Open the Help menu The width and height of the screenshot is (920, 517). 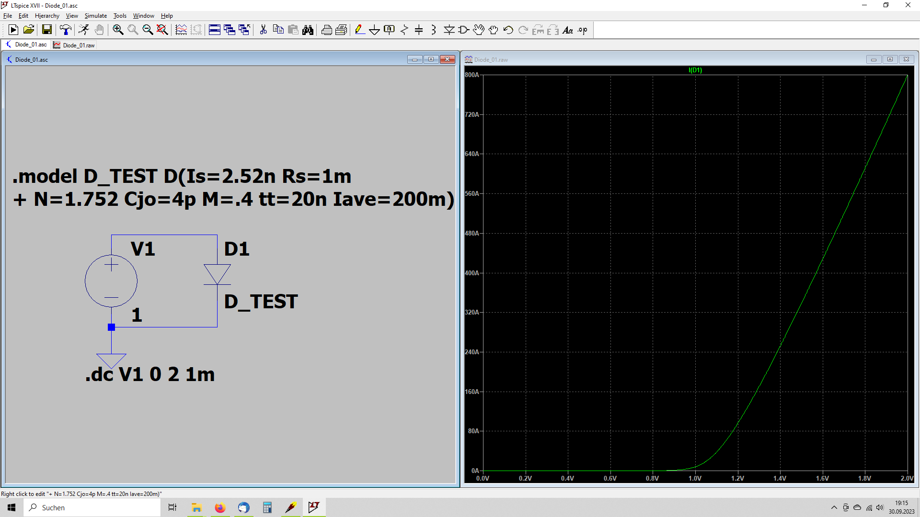click(x=167, y=16)
